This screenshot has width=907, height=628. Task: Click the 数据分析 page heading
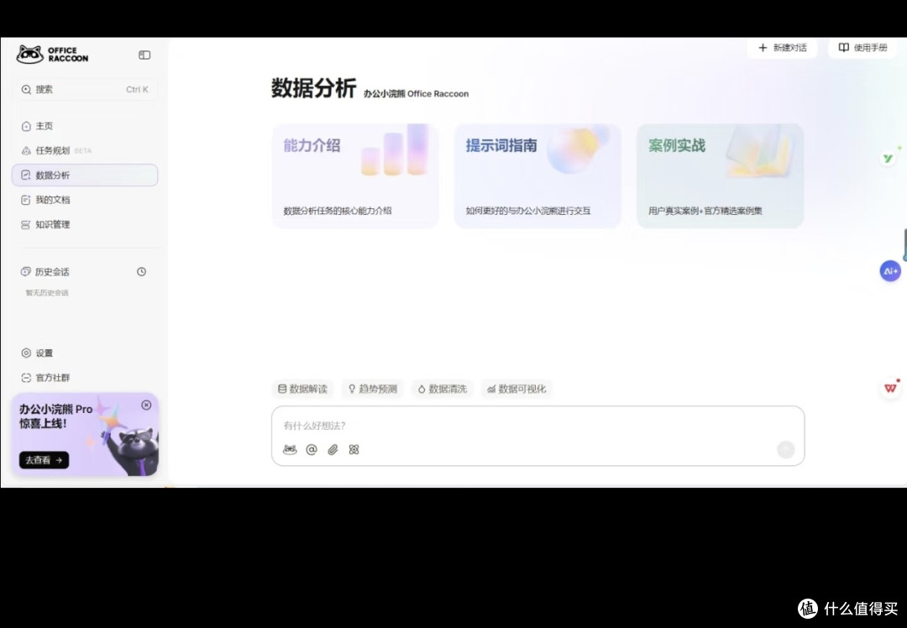313,88
